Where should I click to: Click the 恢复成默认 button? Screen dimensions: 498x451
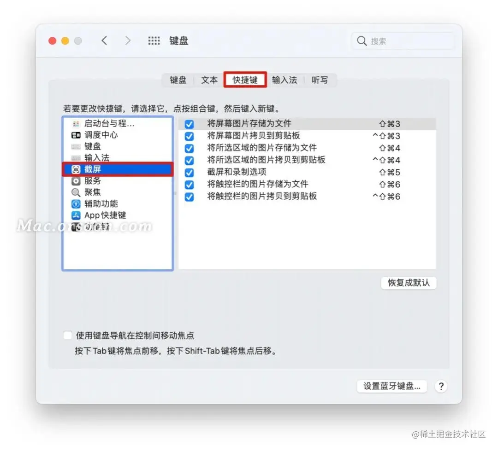[x=409, y=283]
